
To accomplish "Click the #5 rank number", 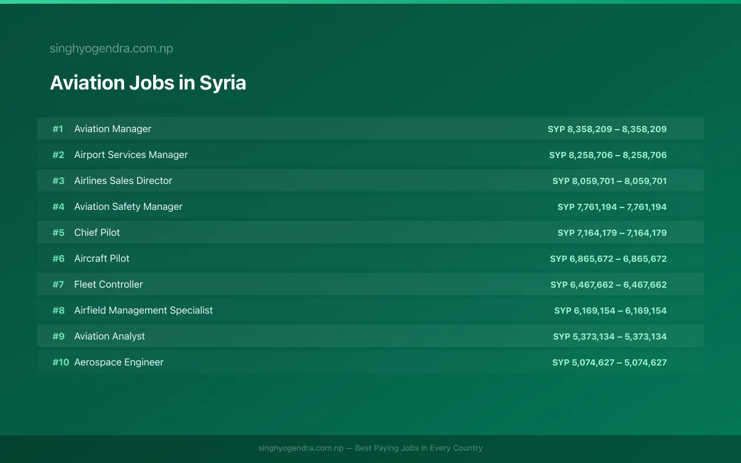I will [x=58, y=233].
